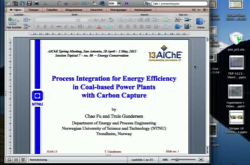This screenshot has width=250, height=165.
Task: Open the purple Help question mark icon
Action: pos(126,3)
